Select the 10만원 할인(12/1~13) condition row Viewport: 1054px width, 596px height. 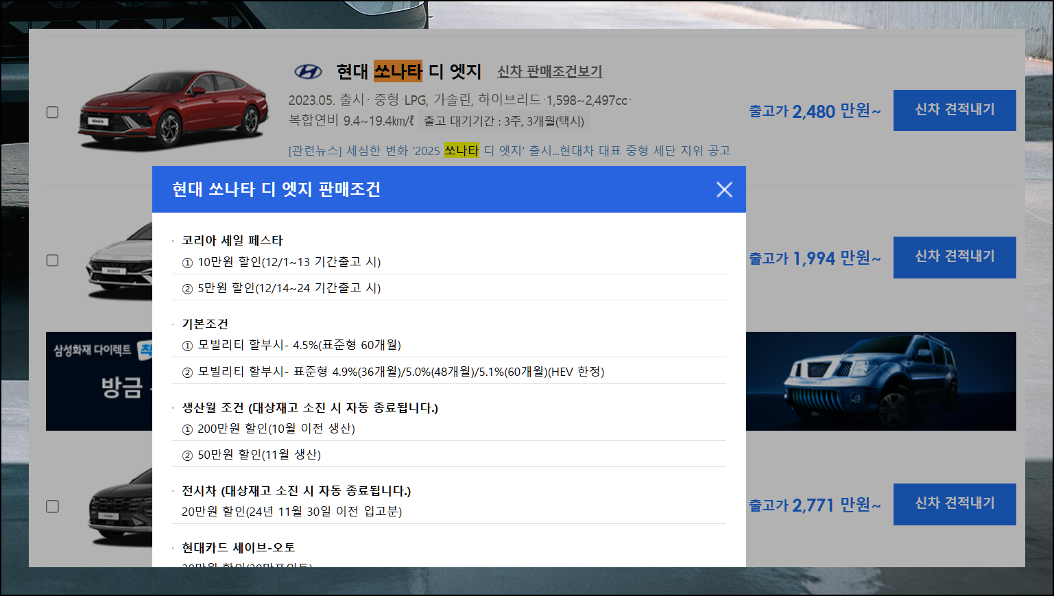448,262
